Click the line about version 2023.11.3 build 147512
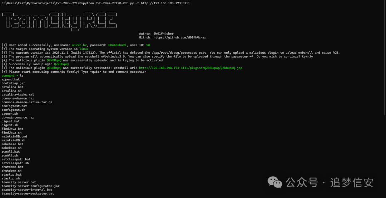Viewport: 386px width, 198px height. [x=170, y=53]
